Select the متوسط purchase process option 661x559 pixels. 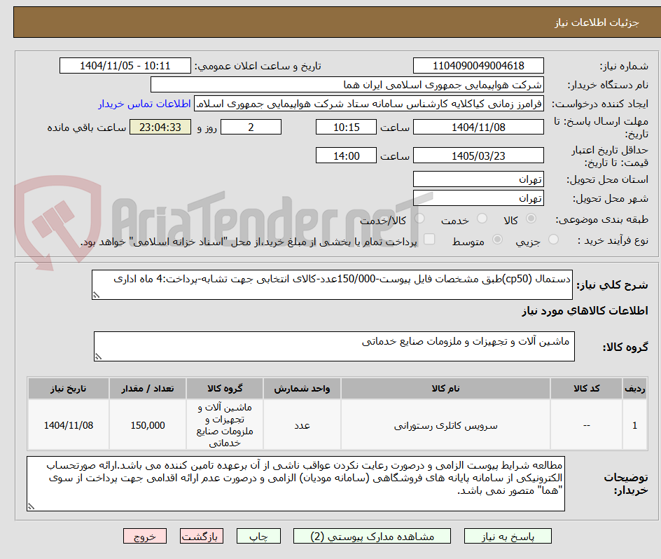498,240
